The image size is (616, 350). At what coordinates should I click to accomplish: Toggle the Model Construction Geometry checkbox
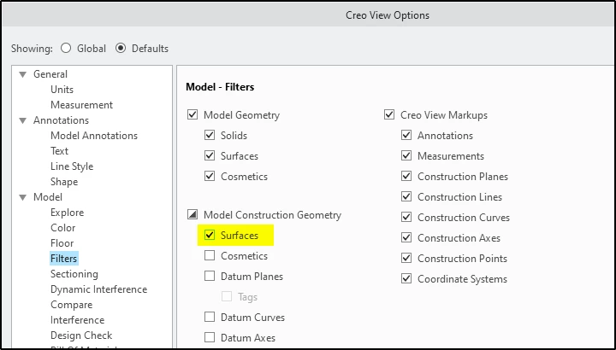click(192, 215)
